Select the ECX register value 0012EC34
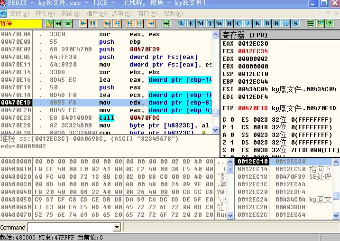Viewport: 340px width, 241px height. point(253,51)
